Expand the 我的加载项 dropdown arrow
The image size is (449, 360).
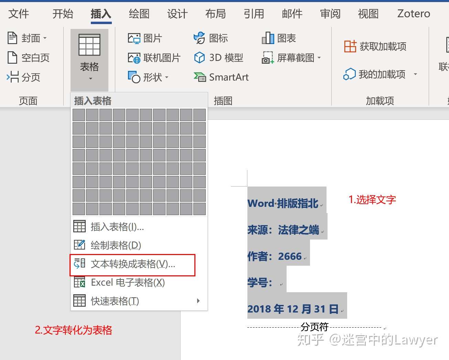(415, 74)
